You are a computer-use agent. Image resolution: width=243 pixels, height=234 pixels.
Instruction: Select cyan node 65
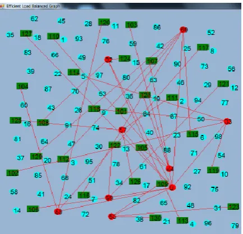pyautogui.click(x=163, y=202)
